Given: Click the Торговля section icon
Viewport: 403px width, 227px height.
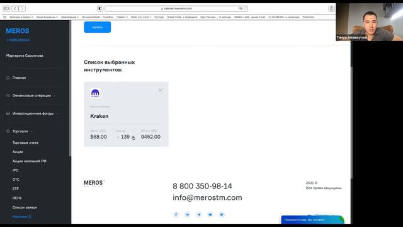Looking at the screenshot, I should [8, 131].
